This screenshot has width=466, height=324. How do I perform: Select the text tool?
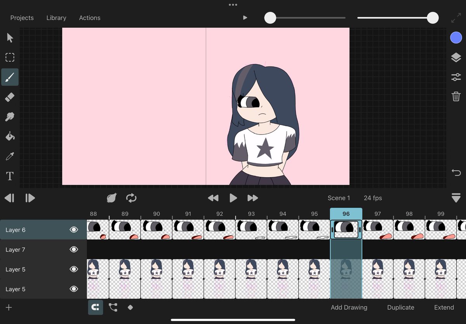point(10,176)
